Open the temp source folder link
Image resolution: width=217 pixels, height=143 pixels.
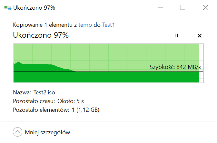click(x=85, y=25)
